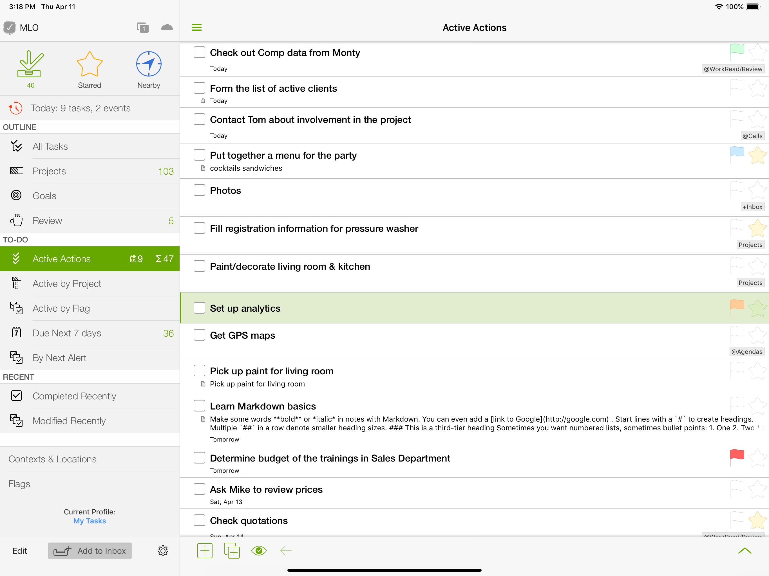Open the Nearby compass view
The image size is (769, 576).
coord(148,69)
